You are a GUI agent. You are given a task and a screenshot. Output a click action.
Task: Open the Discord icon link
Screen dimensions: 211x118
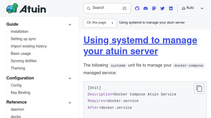(146, 8)
